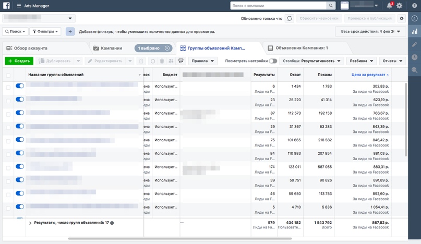Click the trash delete icon in toolbar

[162, 61]
